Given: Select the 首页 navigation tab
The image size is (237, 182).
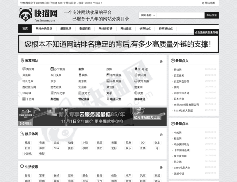Looking at the screenshot, I should coord(25,28).
